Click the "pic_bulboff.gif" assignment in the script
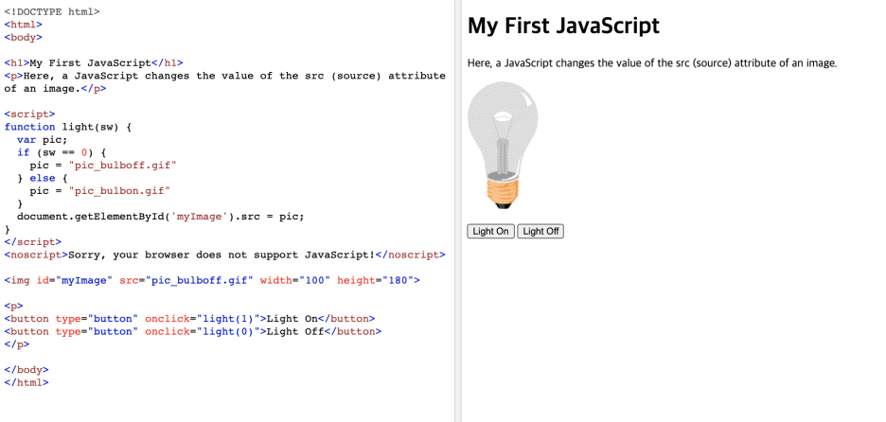The width and height of the screenshot is (886, 422). [x=103, y=165]
